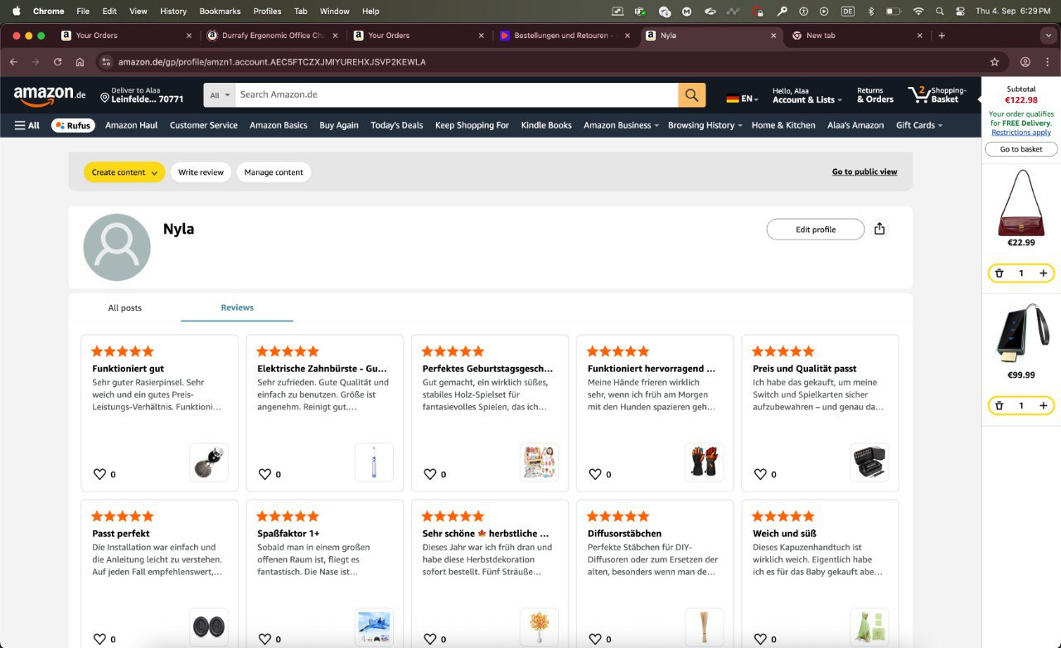Click the Edit profile button

click(x=816, y=230)
